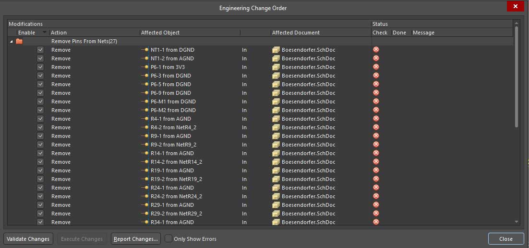Click the folder icon for Remove Pins From Nets
This screenshot has width=529, height=248.
[19, 41]
